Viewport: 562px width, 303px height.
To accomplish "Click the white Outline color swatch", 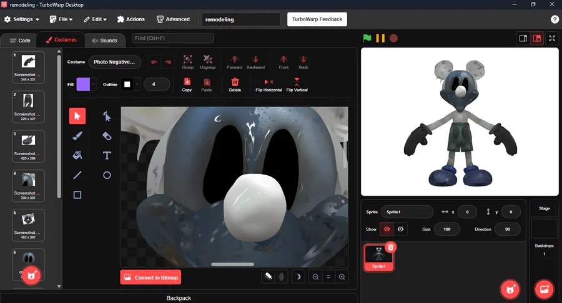I will coord(127,84).
